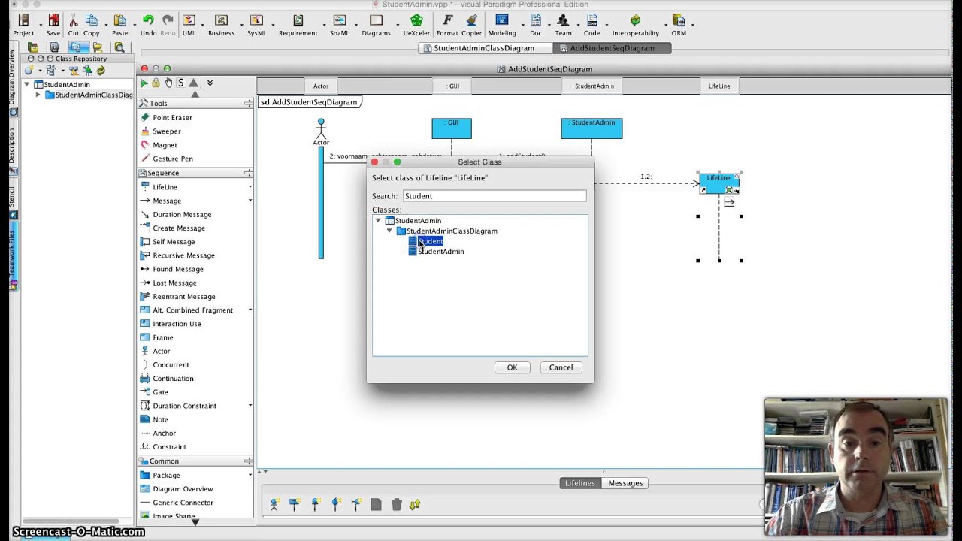The width and height of the screenshot is (962, 541).
Task: Switch to the AddStudentSeqDiagram tab
Action: pos(612,48)
